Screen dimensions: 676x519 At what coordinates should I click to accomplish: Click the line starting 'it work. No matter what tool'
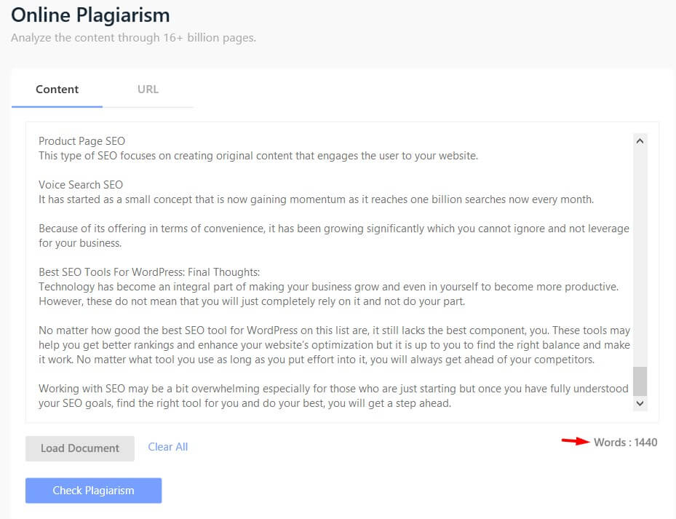coord(317,360)
